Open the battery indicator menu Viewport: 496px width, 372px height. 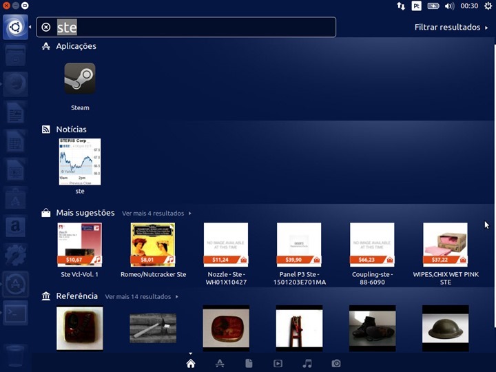click(x=433, y=6)
